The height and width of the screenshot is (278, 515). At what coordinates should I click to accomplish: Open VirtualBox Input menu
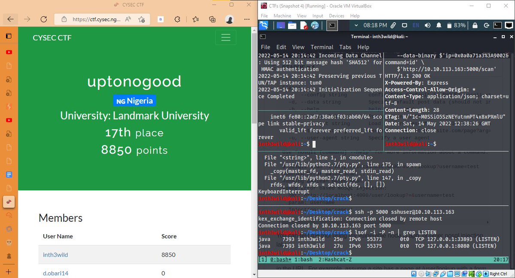pos(318,16)
